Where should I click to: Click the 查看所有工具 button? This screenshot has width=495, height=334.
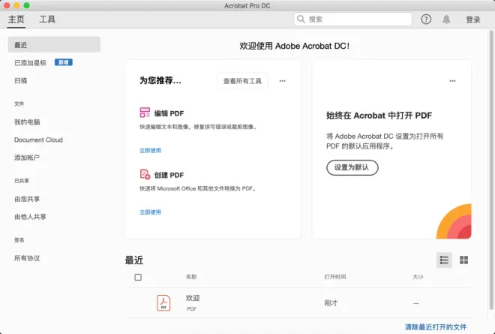pyautogui.click(x=242, y=81)
